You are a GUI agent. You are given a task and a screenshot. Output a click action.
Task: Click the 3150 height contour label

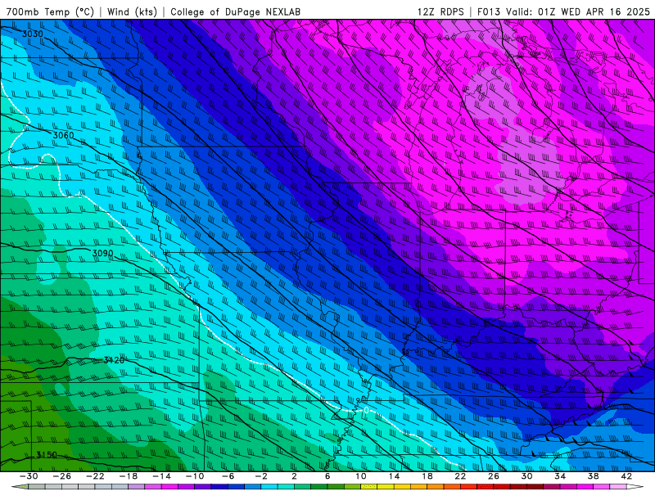(x=47, y=455)
